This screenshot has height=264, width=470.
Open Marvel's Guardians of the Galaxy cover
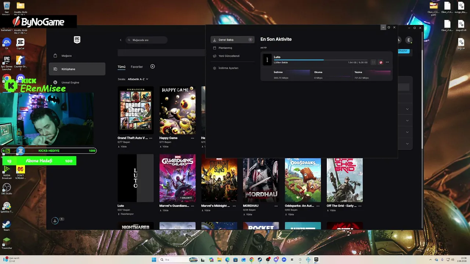[x=177, y=178]
